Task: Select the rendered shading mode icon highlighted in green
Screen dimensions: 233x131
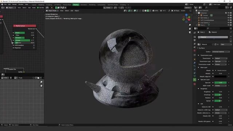Action: coord(148,11)
